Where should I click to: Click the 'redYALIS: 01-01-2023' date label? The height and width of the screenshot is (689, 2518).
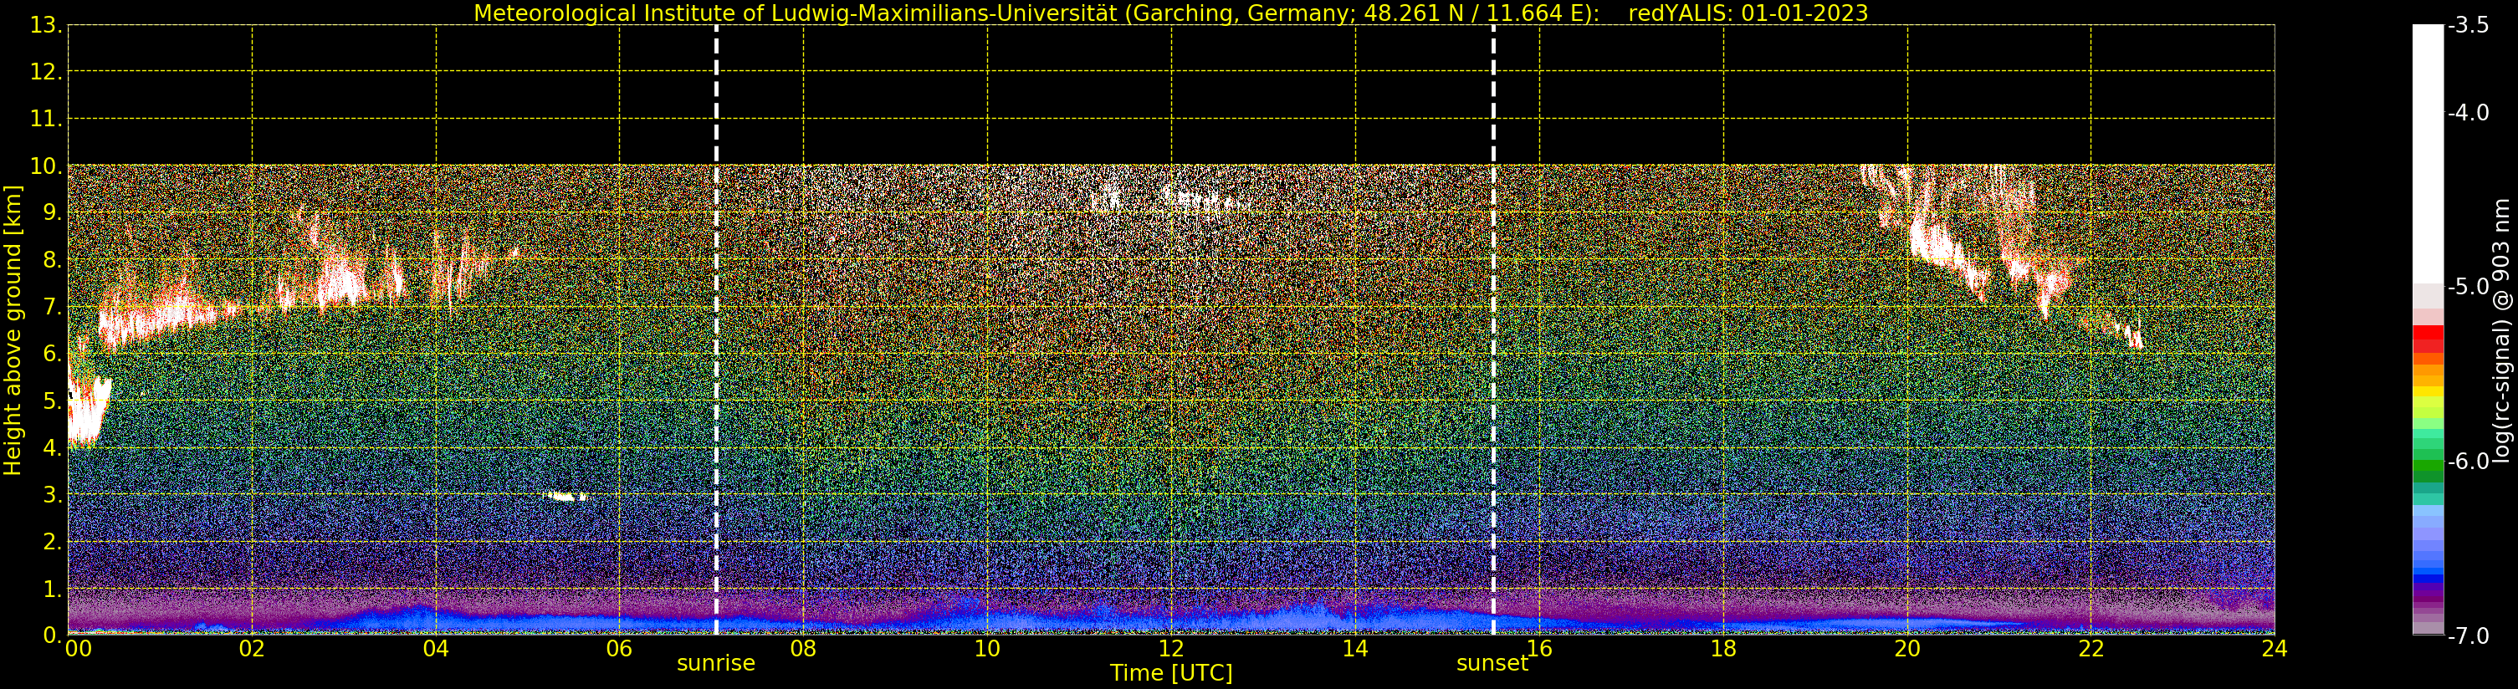(1748, 13)
